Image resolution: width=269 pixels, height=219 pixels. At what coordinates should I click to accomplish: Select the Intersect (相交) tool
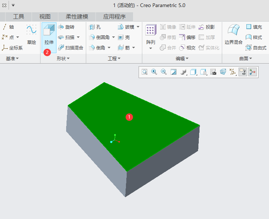click(187, 48)
